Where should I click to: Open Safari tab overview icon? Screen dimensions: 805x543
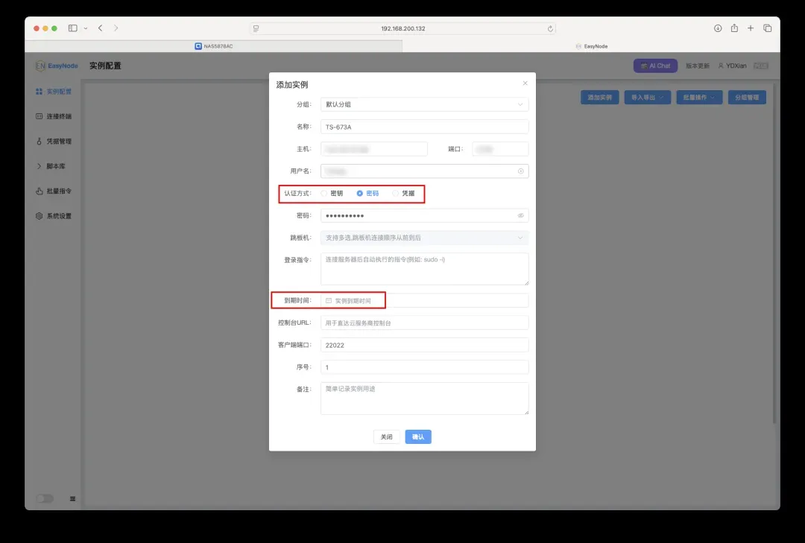click(x=767, y=28)
